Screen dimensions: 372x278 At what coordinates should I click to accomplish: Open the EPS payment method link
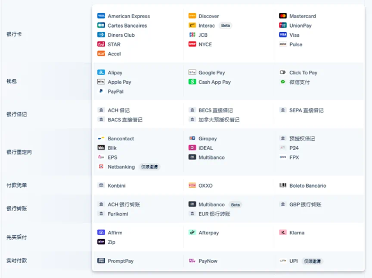(x=113, y=157)
